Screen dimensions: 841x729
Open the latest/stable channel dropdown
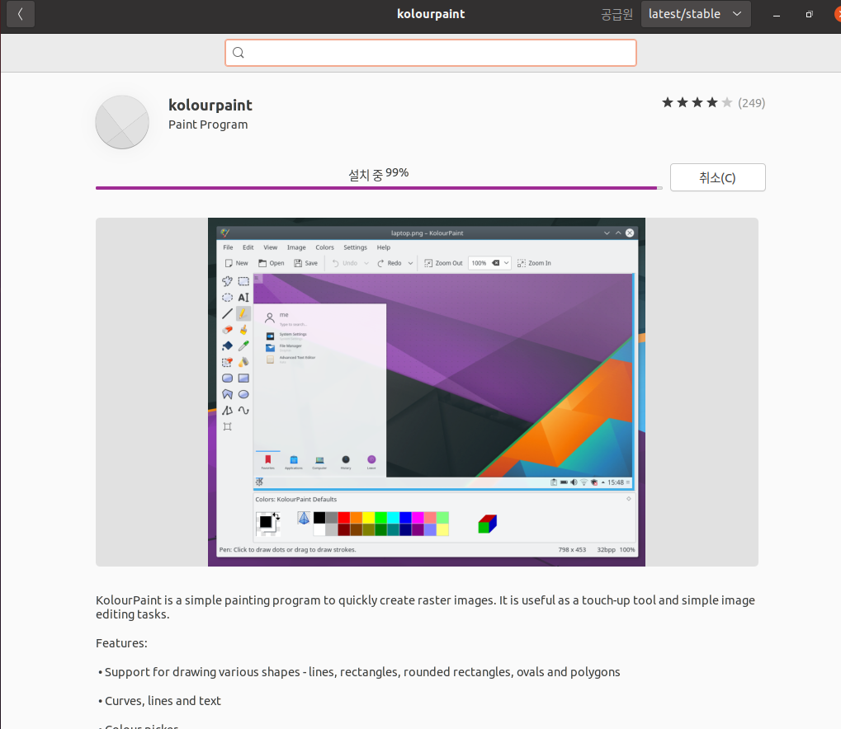[x=696, y=14]
